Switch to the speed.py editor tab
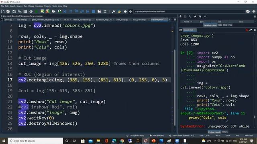Viewport: 257px width, 144px height. coord(8,20)
